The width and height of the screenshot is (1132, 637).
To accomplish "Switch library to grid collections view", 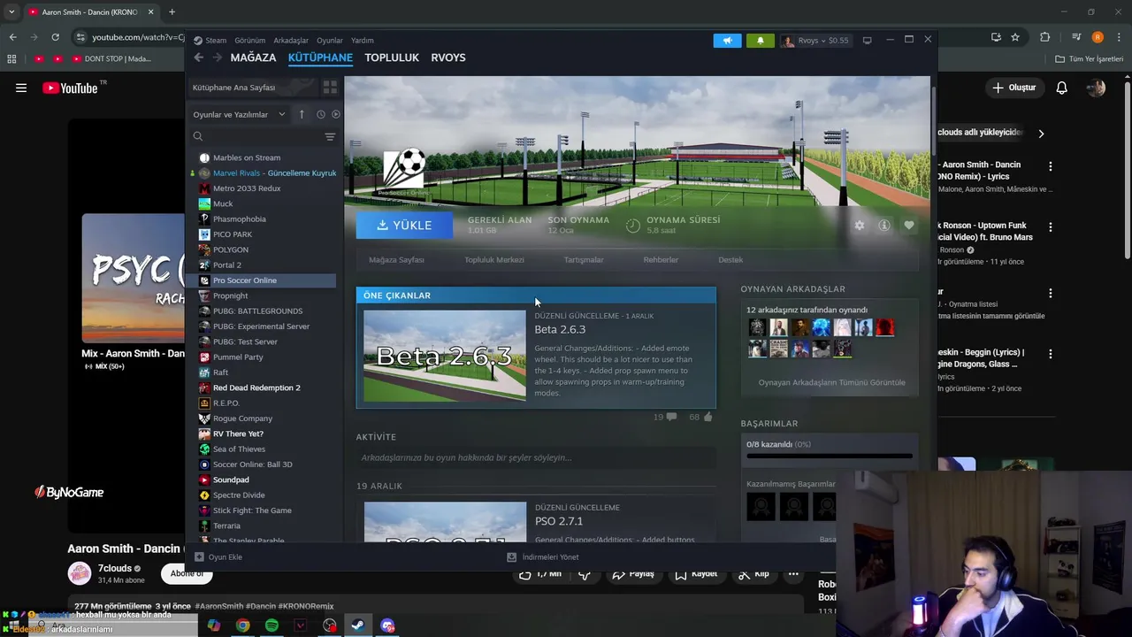I will [x=330, y=88].
